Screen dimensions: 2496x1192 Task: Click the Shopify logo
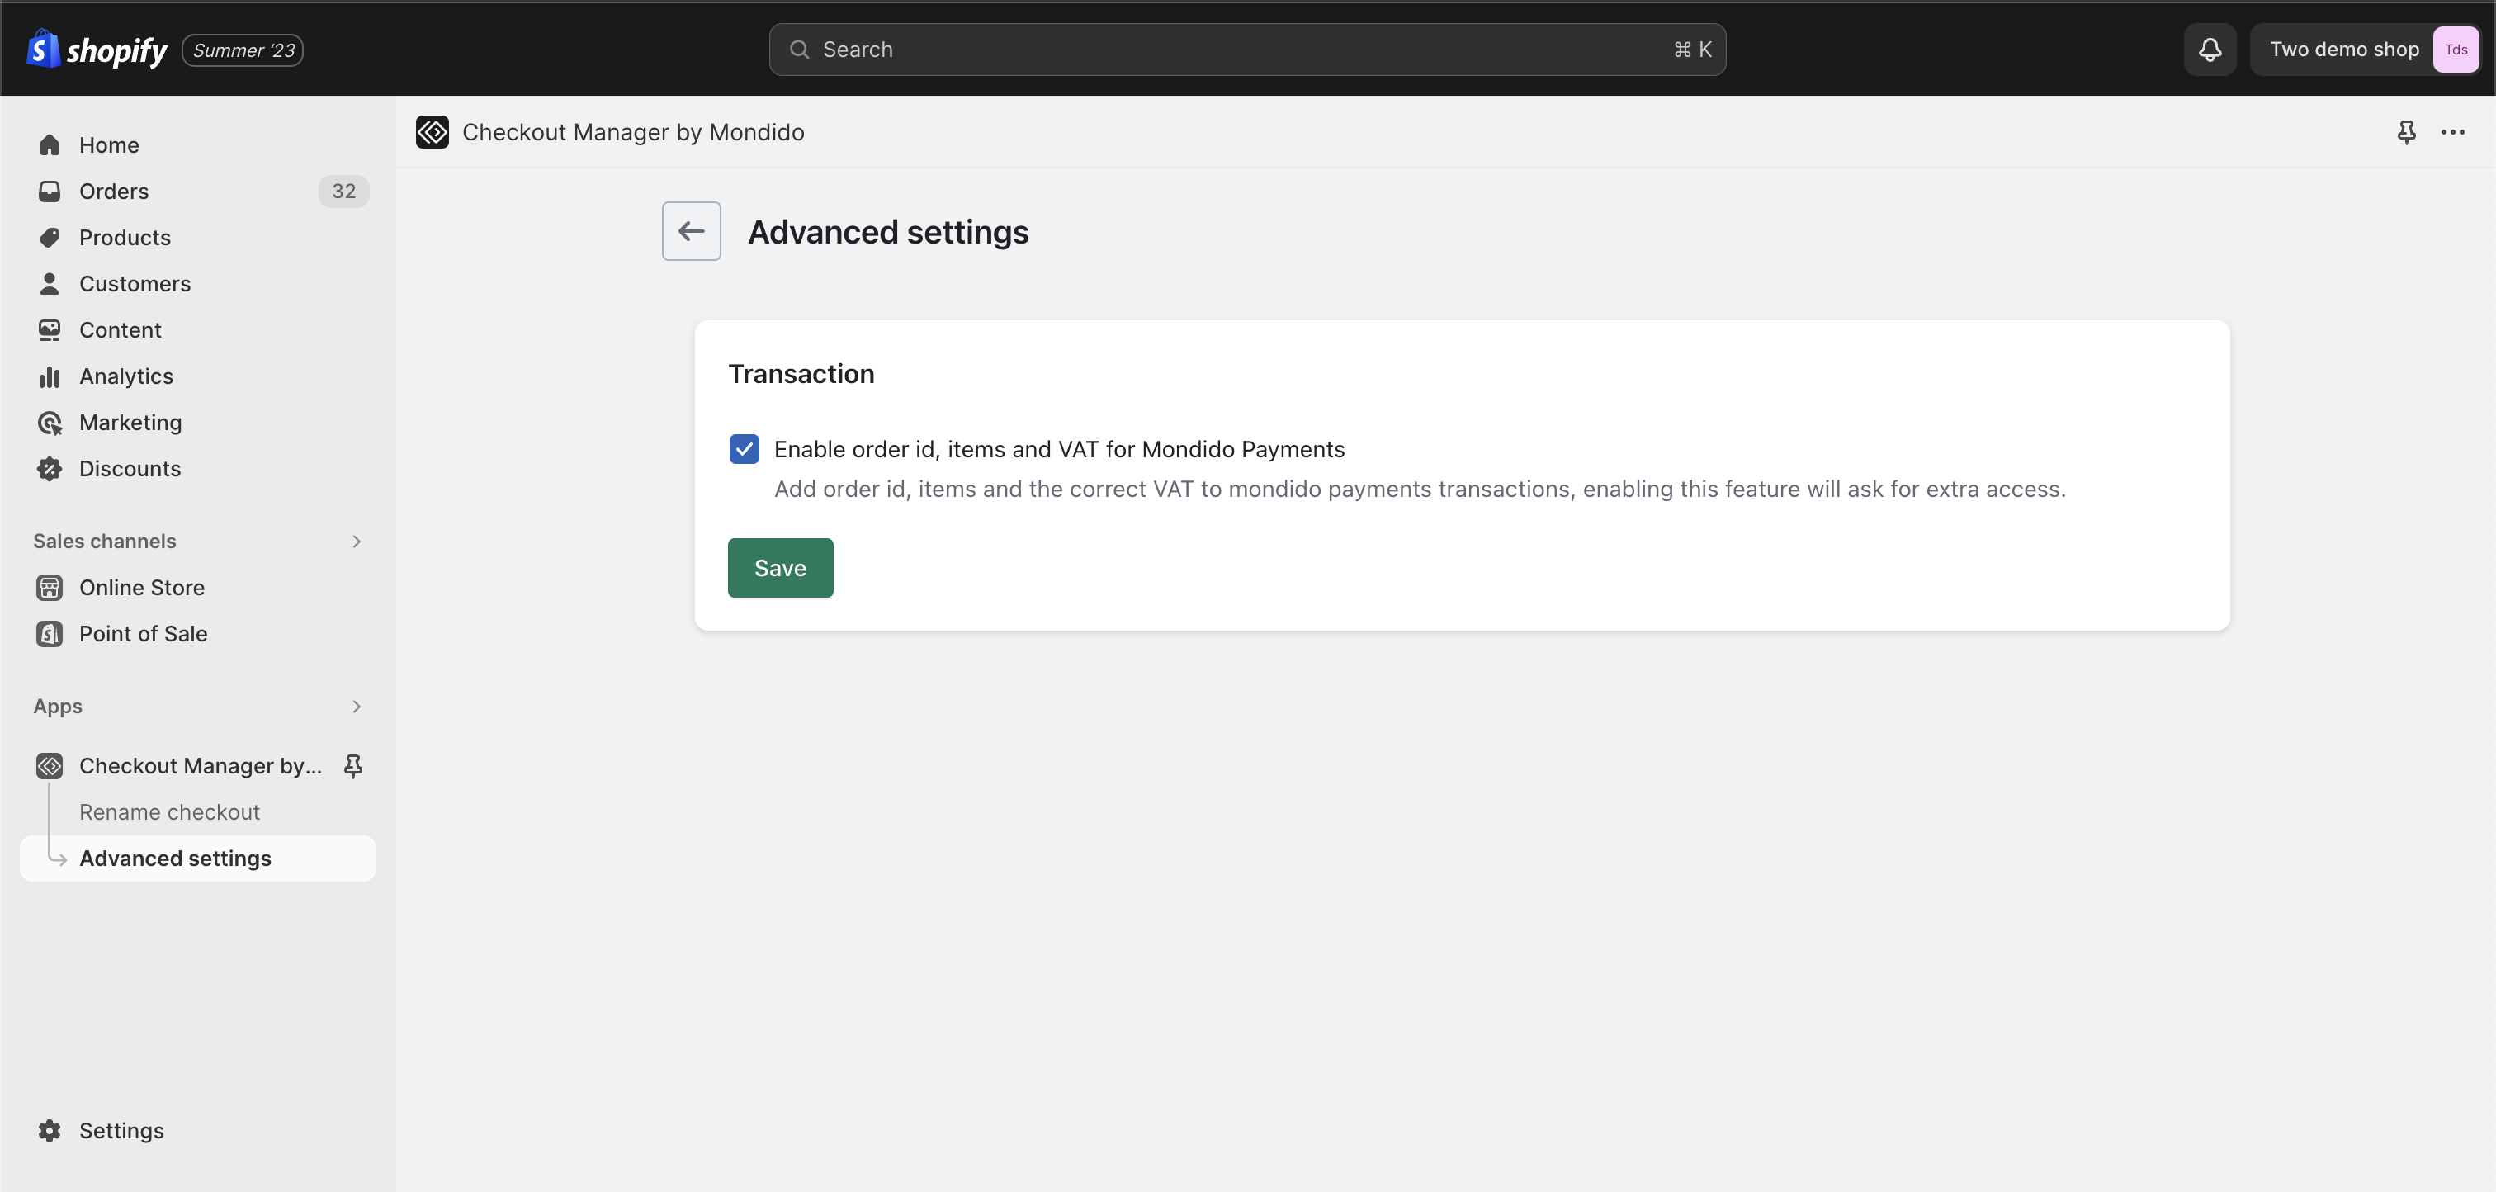[x=96, y=50]
